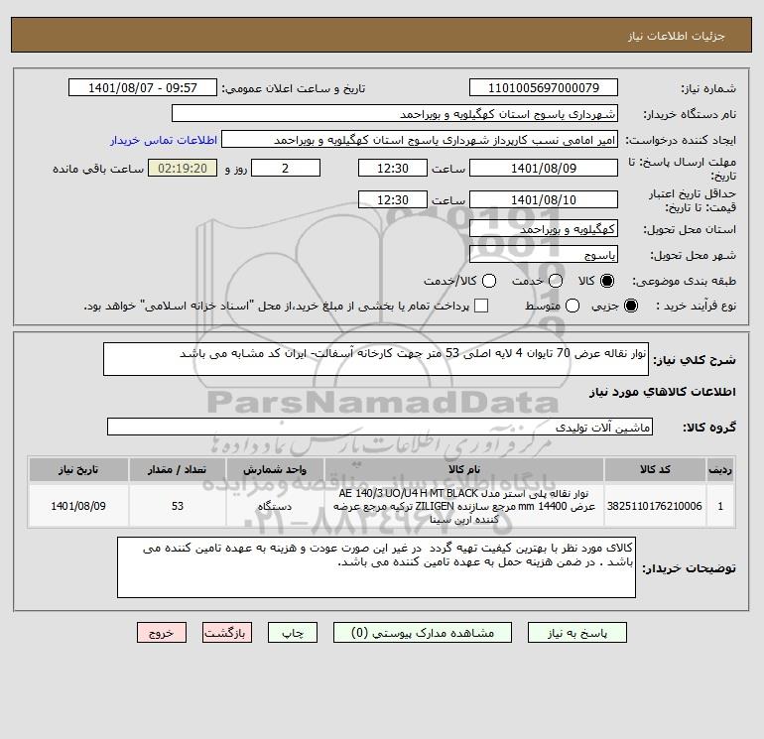Click the remaining time field 02:19:20
This screenshot has width=764, height=739.
(x=183, y=168)
